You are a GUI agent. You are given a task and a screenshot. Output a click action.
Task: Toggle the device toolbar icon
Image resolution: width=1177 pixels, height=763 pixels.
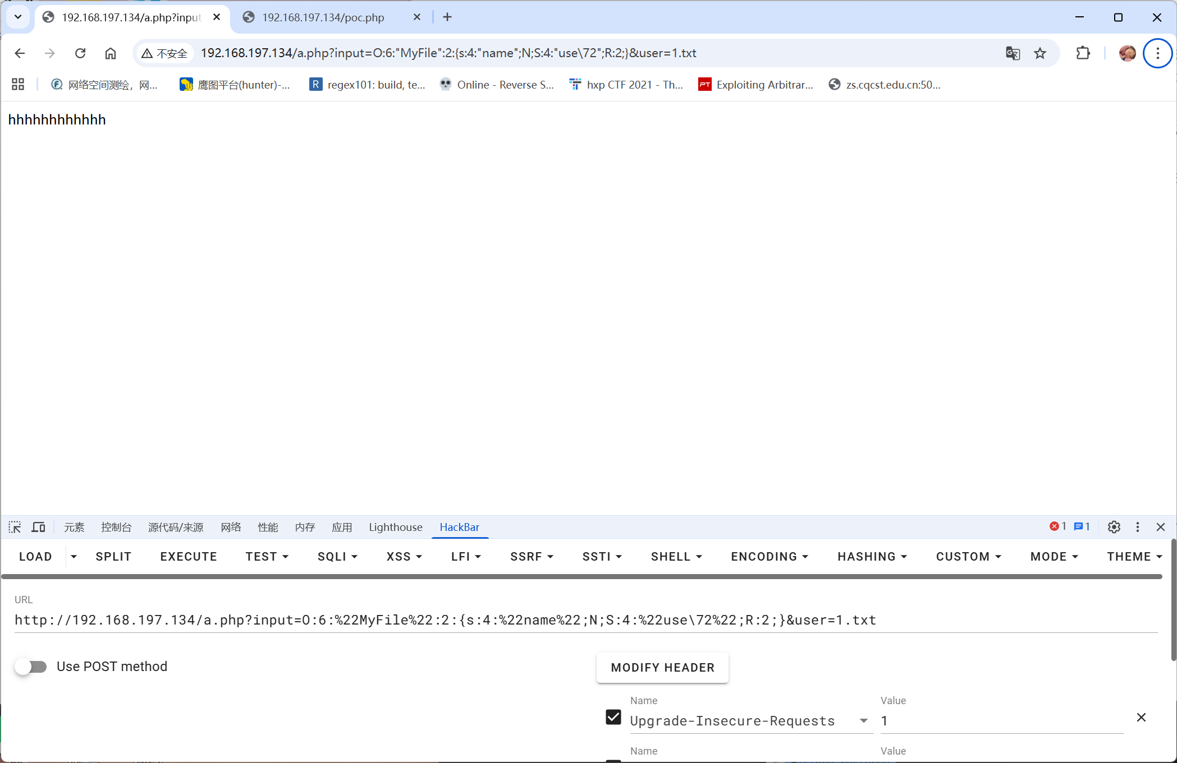point(38,527)
